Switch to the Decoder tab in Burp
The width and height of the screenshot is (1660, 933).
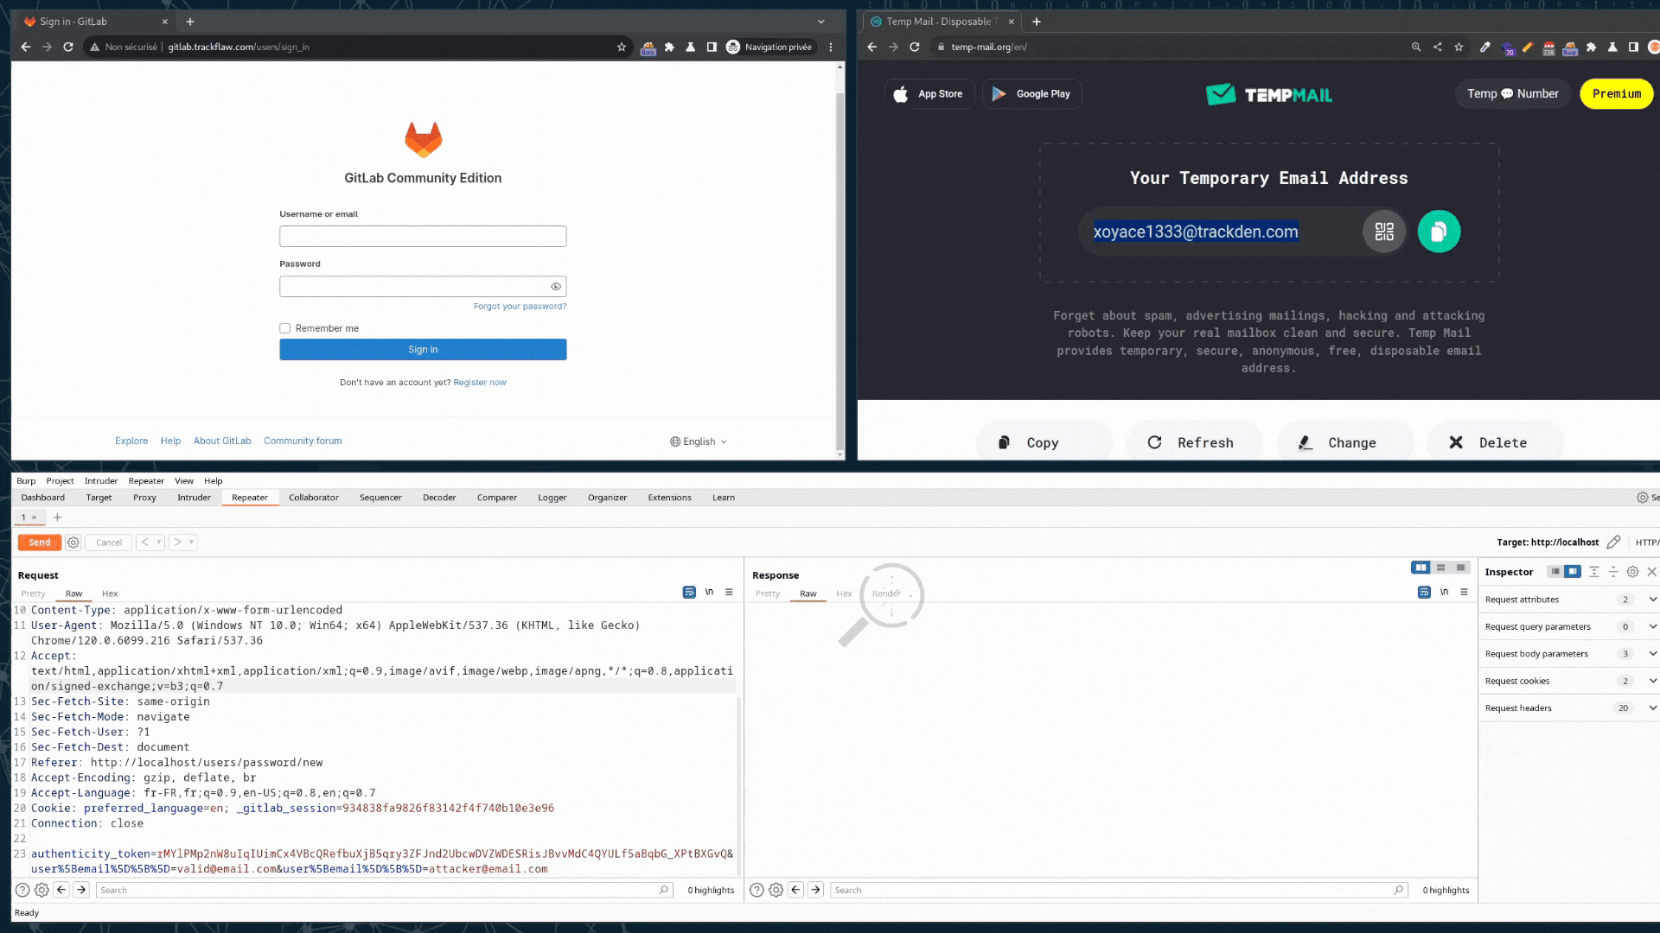pyautogui.click(x=439, y=498)
